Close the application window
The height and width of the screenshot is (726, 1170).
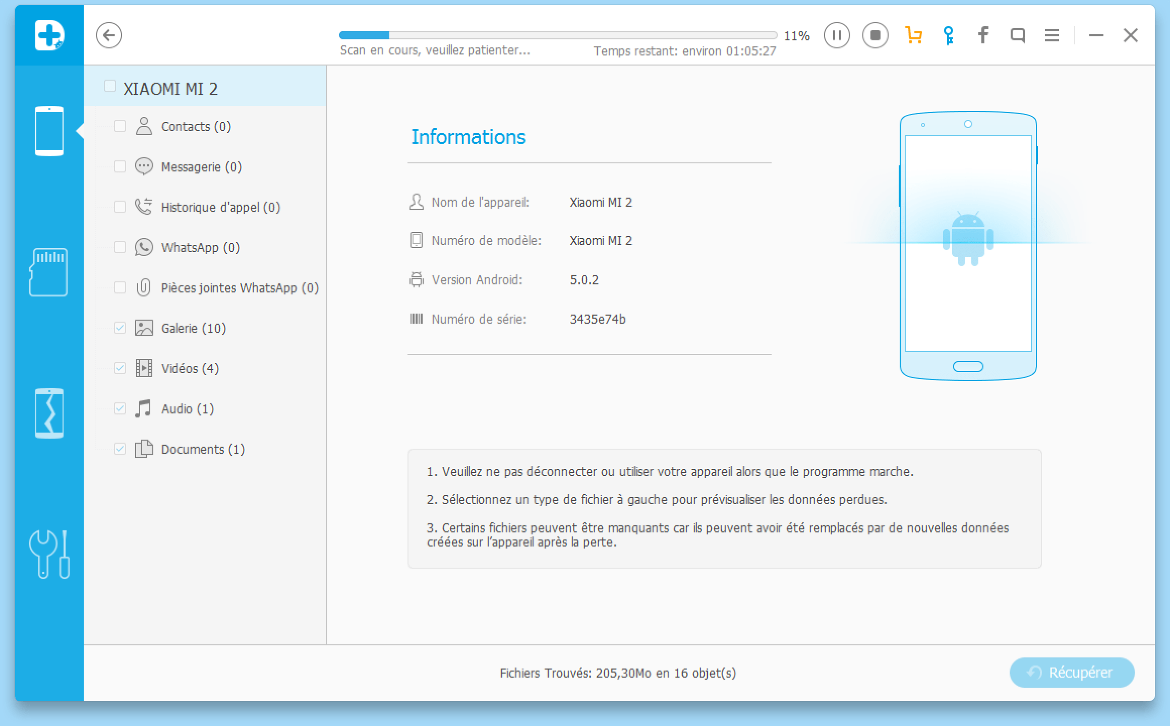click(1131, 35)
